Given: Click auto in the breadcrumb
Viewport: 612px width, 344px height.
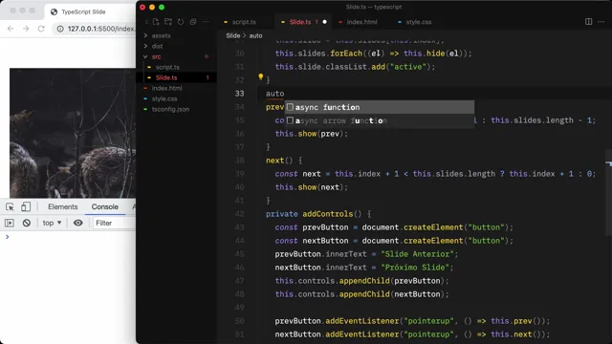Looking at the screenshot, I should (x=255, y=35).
